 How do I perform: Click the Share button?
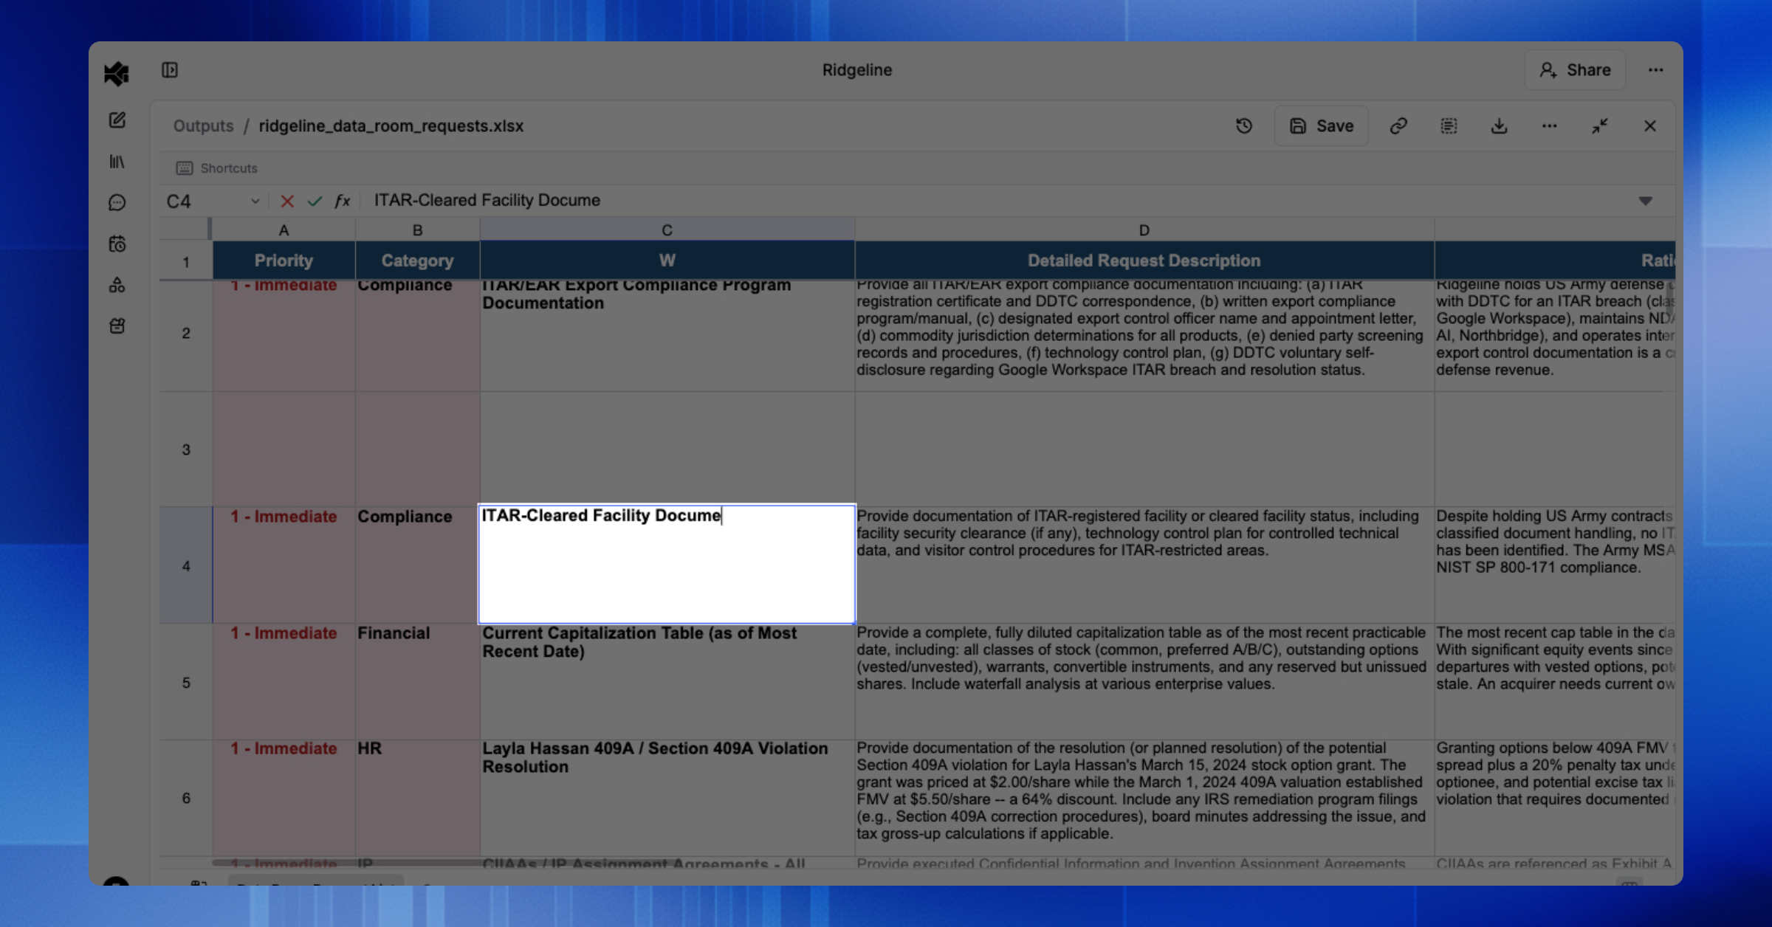[1576, 70]
